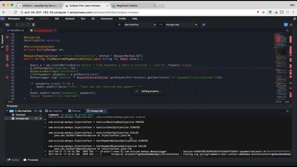The width and height of the screenshot is (297, 167).
Task: Click the browser address bar URL
Action: pyautogui.click(x=82, y=13)
